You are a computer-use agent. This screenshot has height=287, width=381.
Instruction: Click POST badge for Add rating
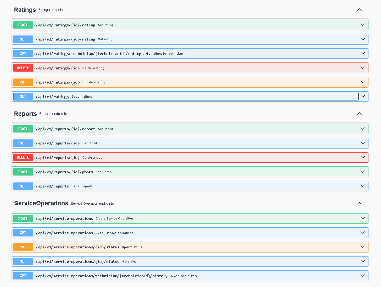coord(23,25)
